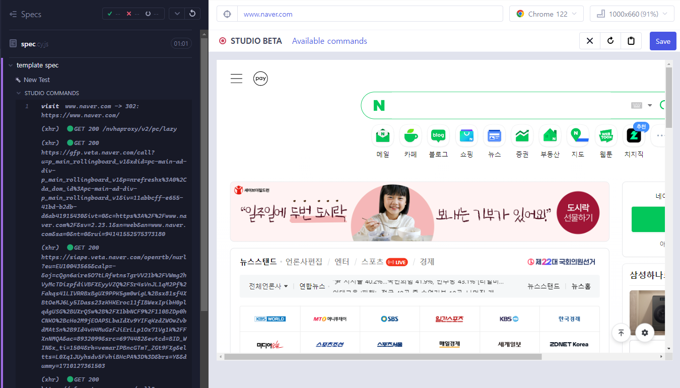Click the spec.cy.js file icon

coord(14,44)
